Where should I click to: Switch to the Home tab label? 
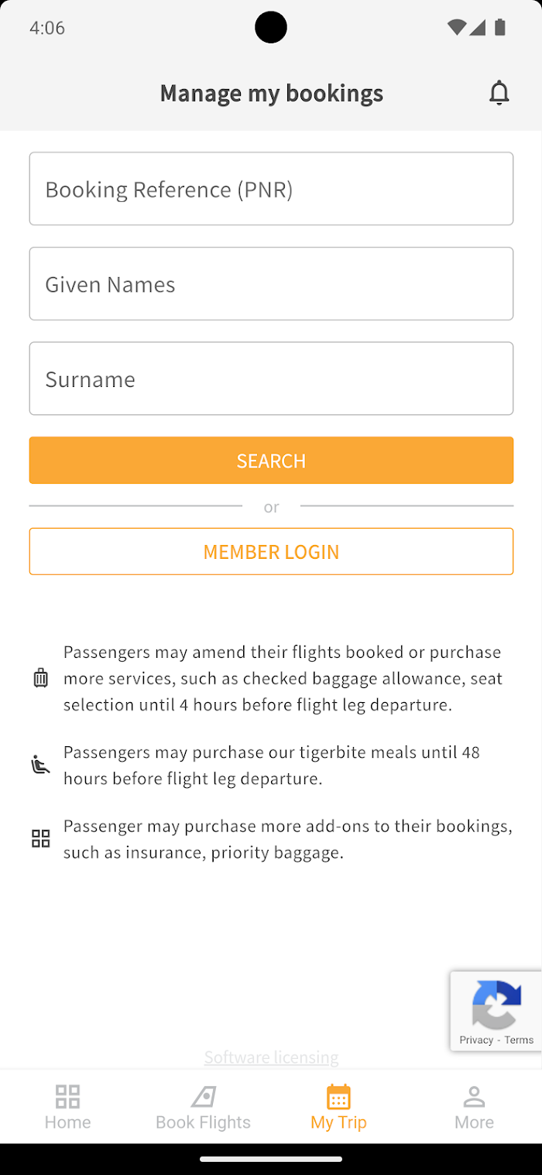67,1122
